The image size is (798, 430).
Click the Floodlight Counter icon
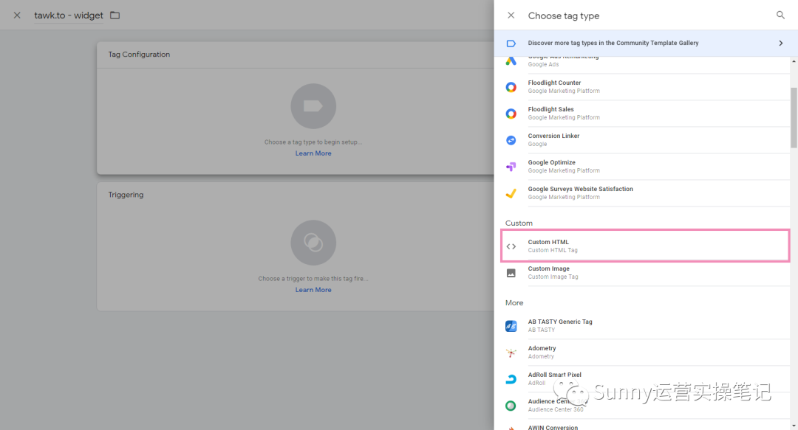pyautogui.click(x=511, y=87)
